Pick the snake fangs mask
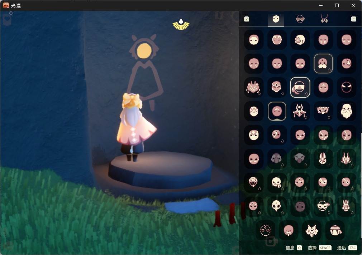362x255 pixels. [253, 182]
